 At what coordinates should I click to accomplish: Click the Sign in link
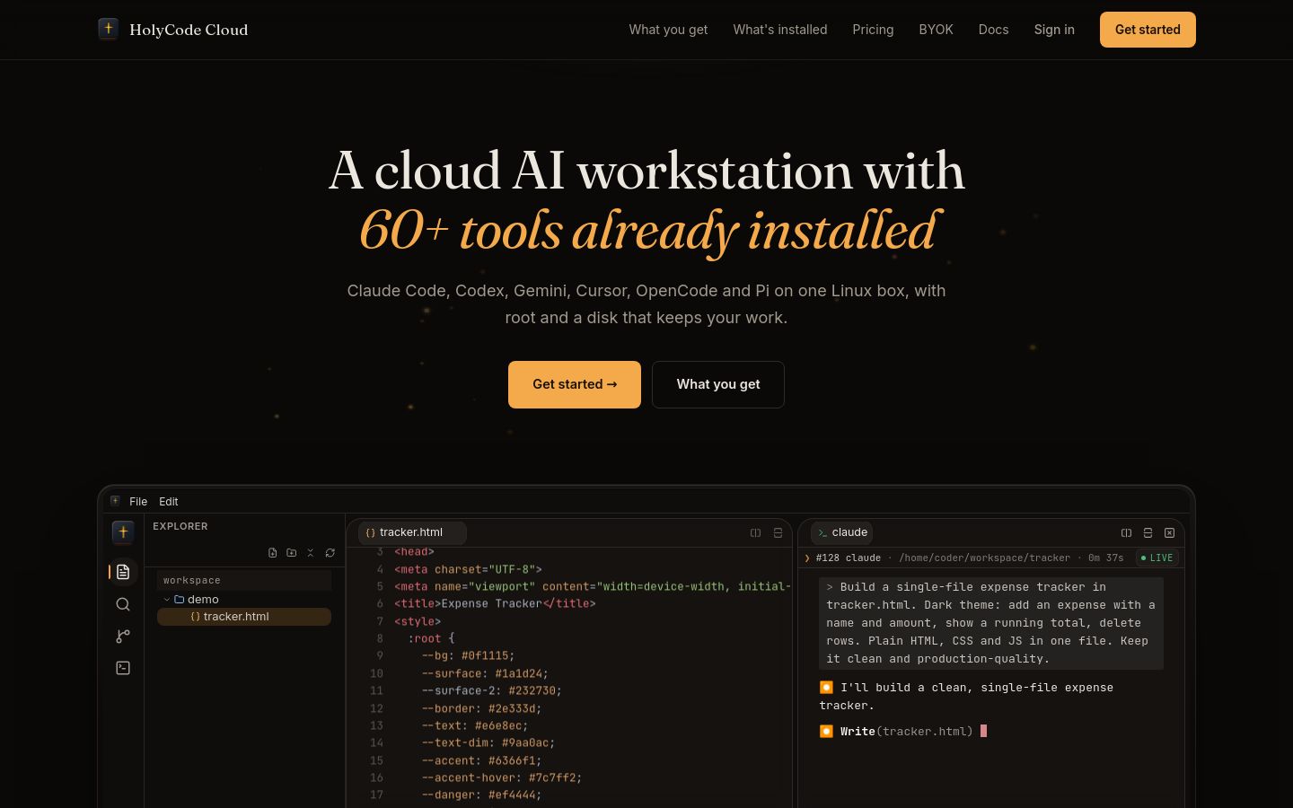coord(1054,30)
